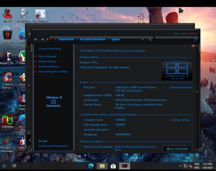Open System protection link
Screen dimensions: 216x171
coord(48,66)
